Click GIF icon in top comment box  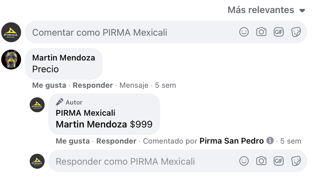click(x=279, y=32)
